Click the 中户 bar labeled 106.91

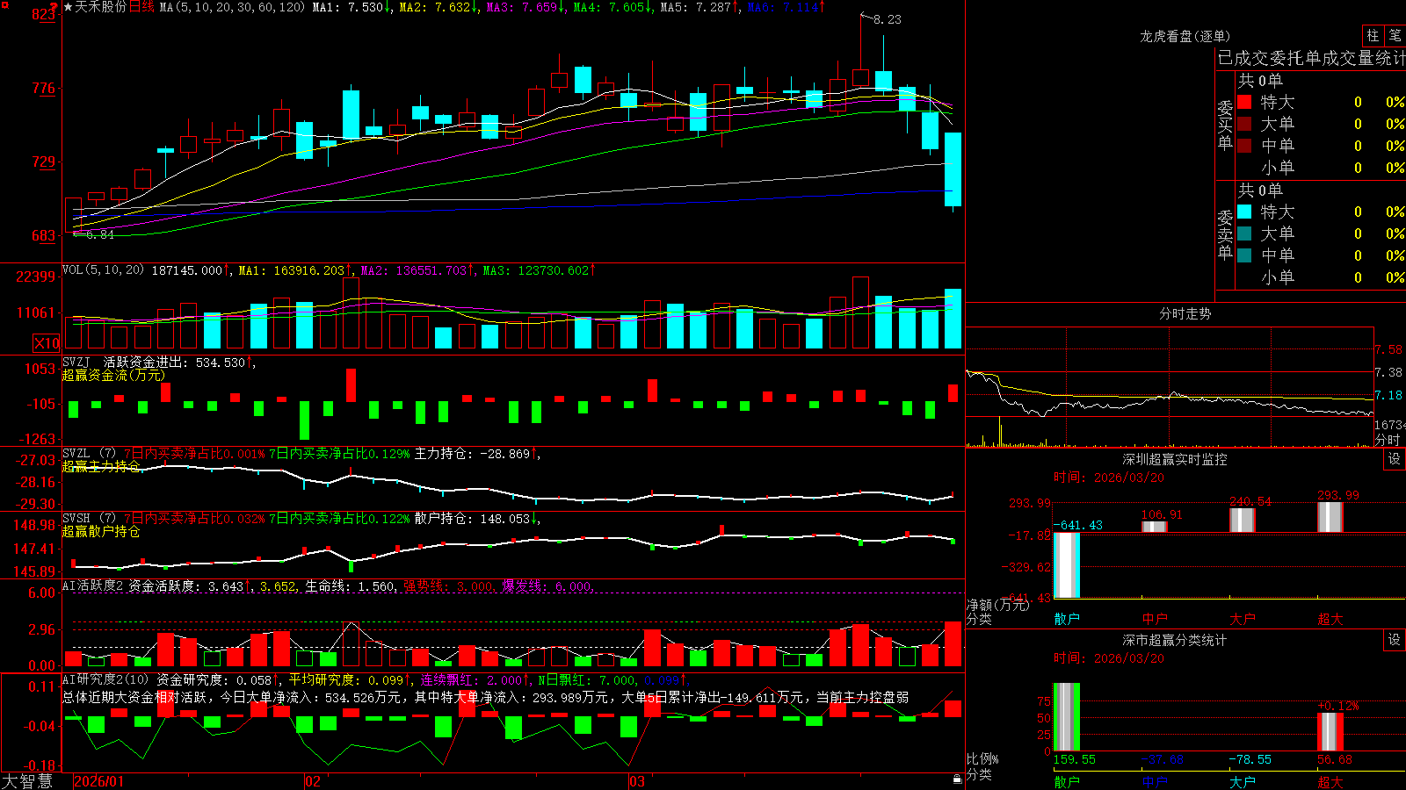click(x=1154, y=527)
